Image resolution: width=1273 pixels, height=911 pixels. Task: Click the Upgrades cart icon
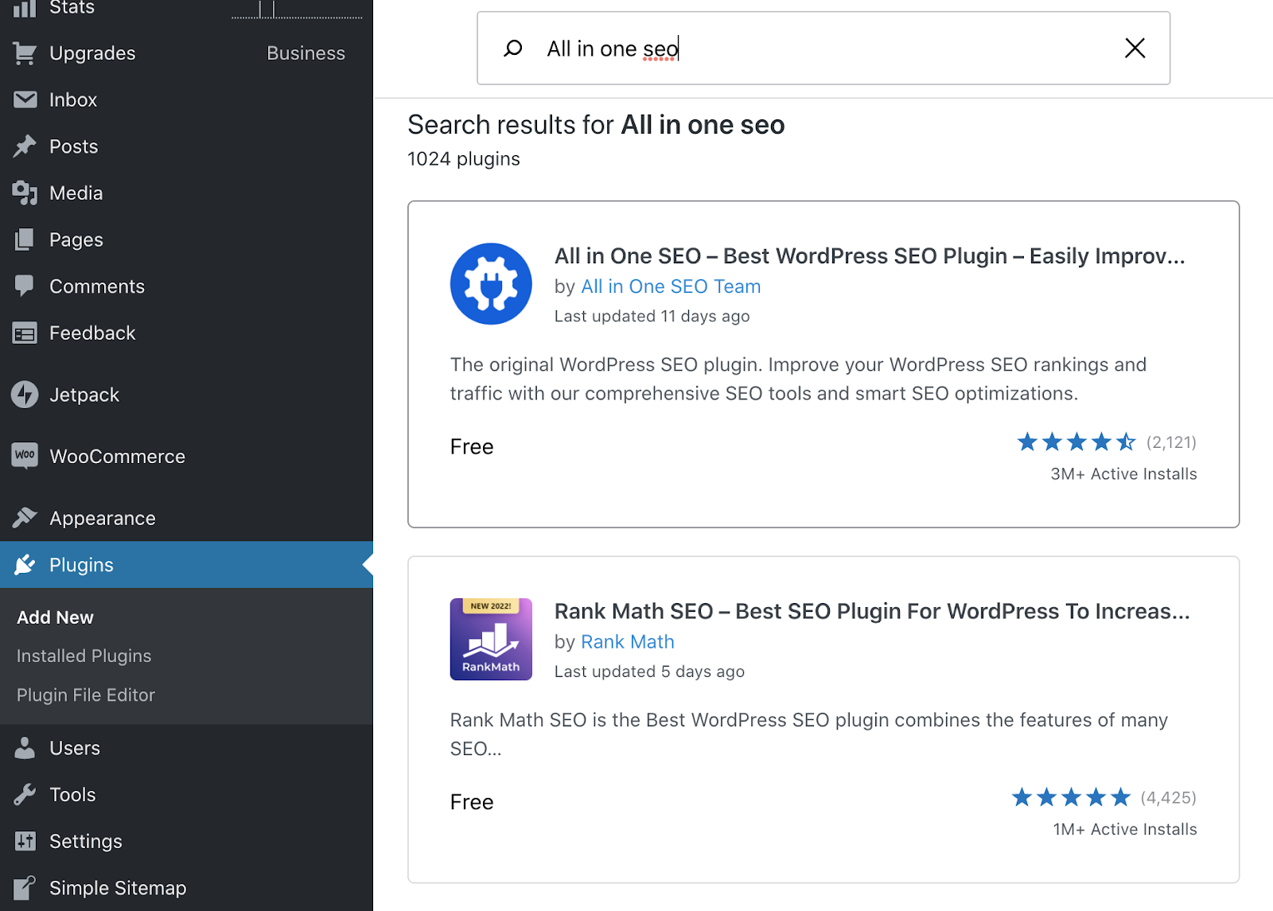click(x=25, y=53)
